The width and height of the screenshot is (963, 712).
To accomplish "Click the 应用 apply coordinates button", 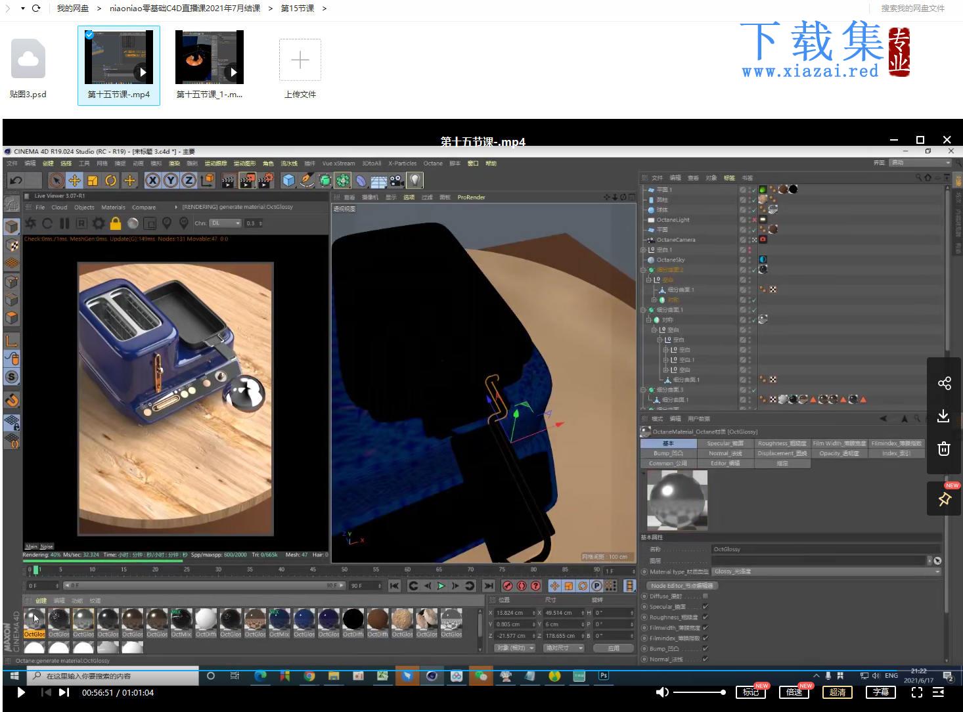I will click(x=614, y=648).
